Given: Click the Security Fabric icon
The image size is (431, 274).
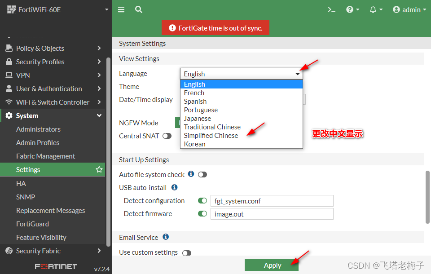Looking at the screenshot, I should [x=9, y=251].
